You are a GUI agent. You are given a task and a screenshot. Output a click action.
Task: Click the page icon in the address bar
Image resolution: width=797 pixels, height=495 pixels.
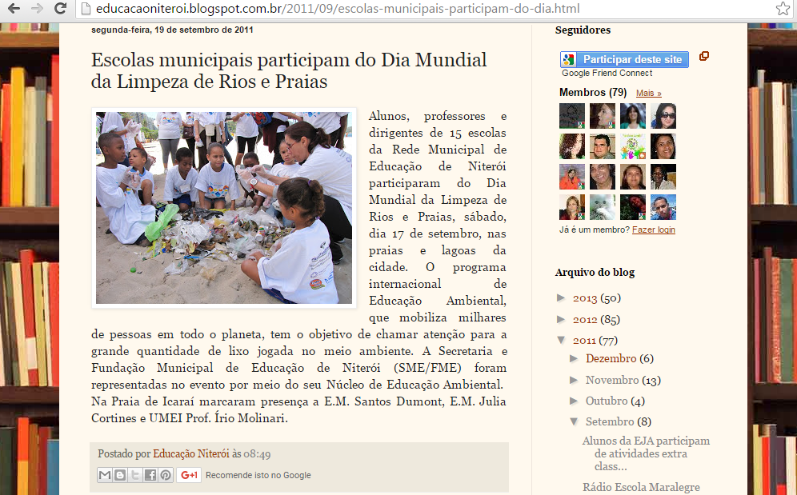click(86, 9)
